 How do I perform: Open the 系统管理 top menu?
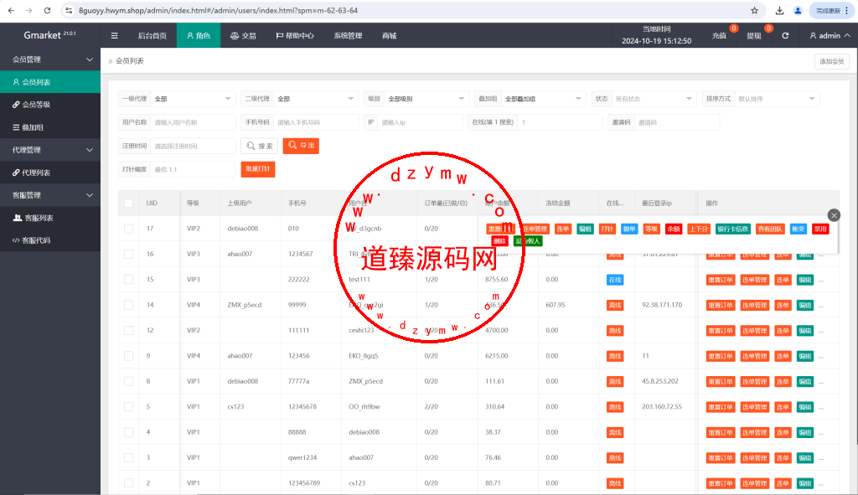[348, 35]
